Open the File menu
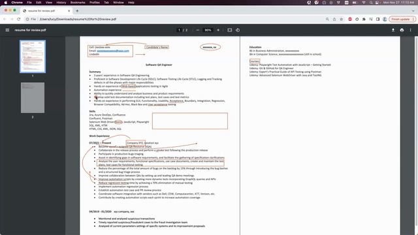 (29, 3)
